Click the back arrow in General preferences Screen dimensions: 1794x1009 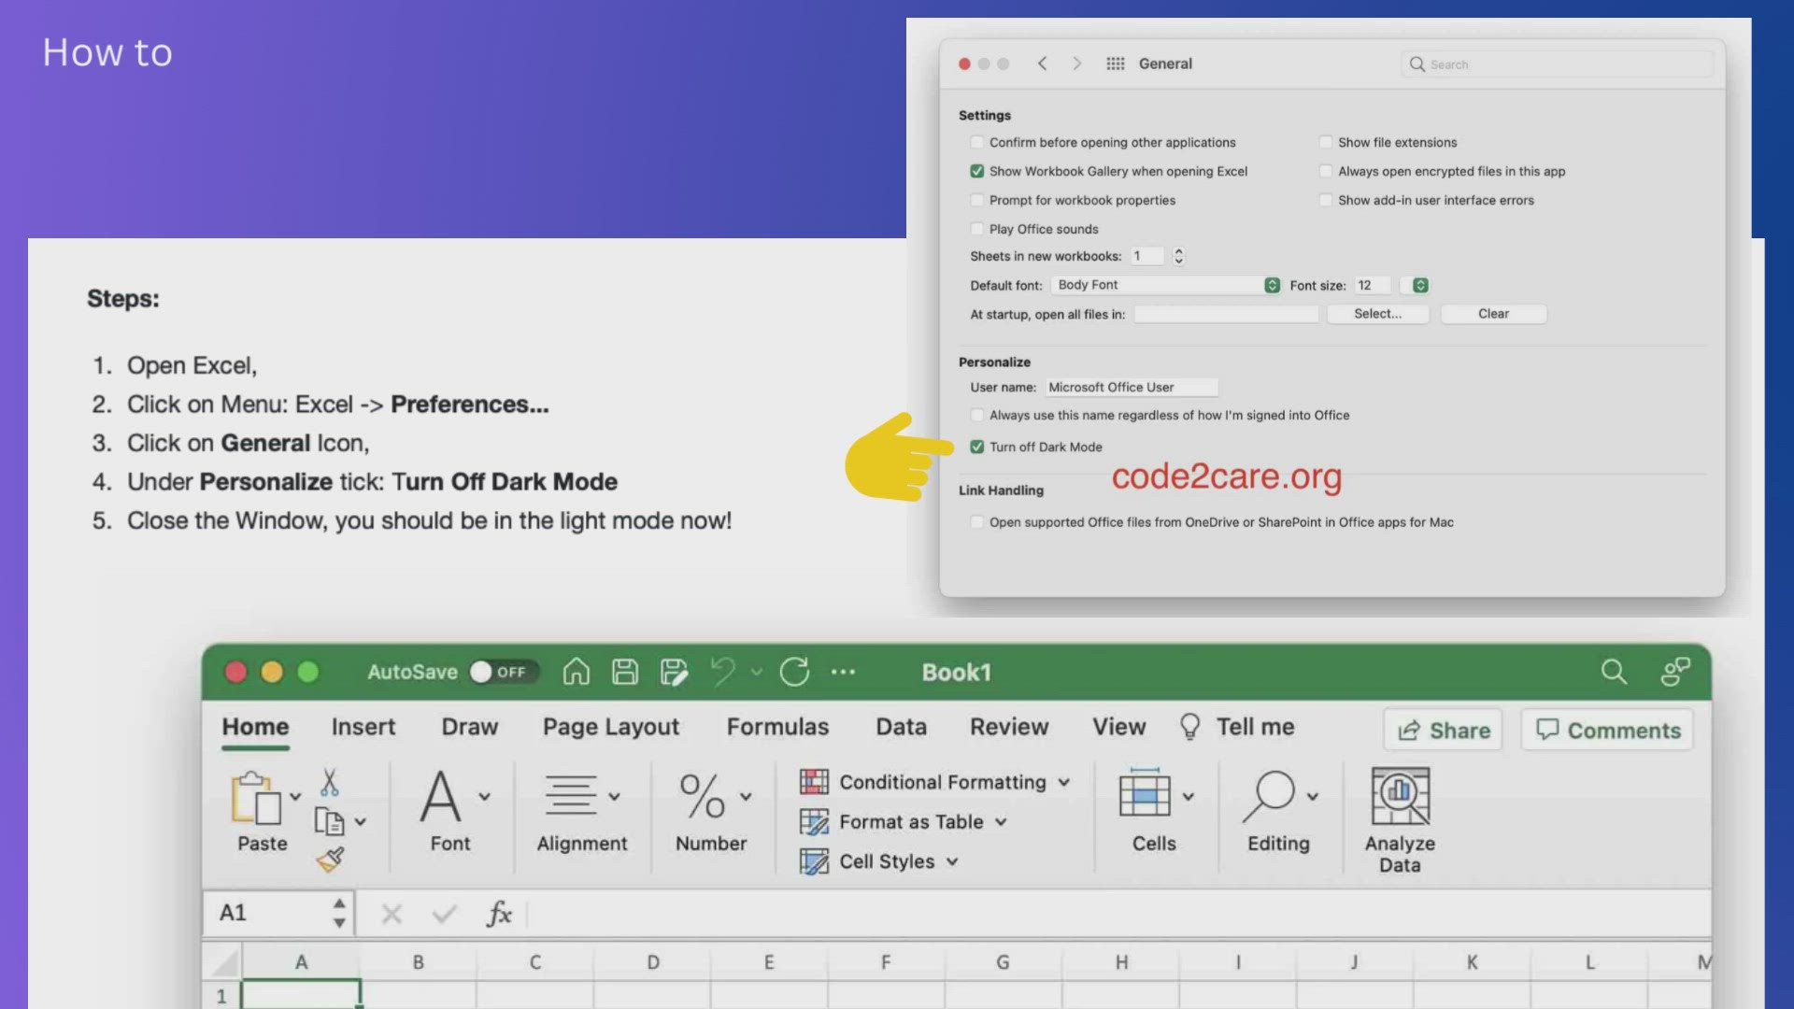click(x=1042, y=64)
